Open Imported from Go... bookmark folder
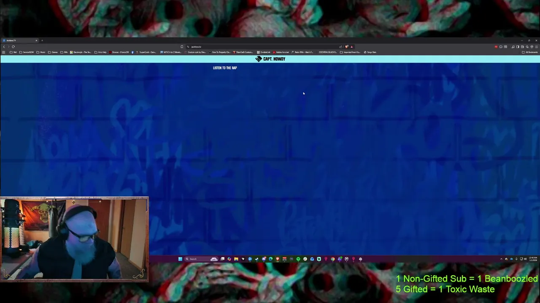Screen dimensions: 540x303 [350, 52]
